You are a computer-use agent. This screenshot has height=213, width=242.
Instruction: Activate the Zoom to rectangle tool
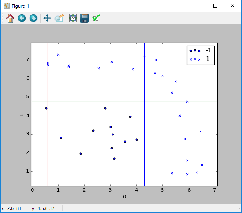[59, 18]
